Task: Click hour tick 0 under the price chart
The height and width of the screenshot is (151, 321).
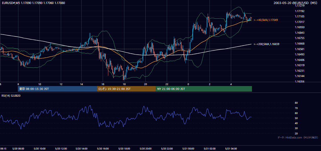Action: coord(188,84)
